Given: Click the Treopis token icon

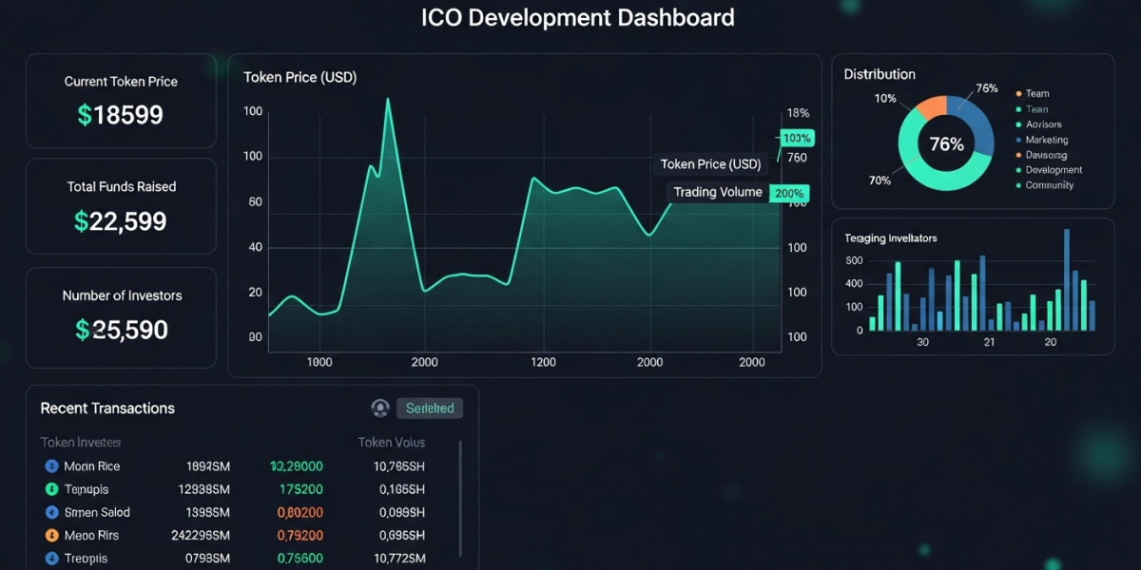Looking at the screenshot, I should pyautogui.click(x=49, y=558).
